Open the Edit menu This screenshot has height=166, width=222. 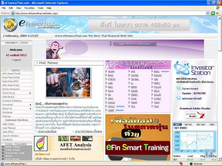click(11, 8)
